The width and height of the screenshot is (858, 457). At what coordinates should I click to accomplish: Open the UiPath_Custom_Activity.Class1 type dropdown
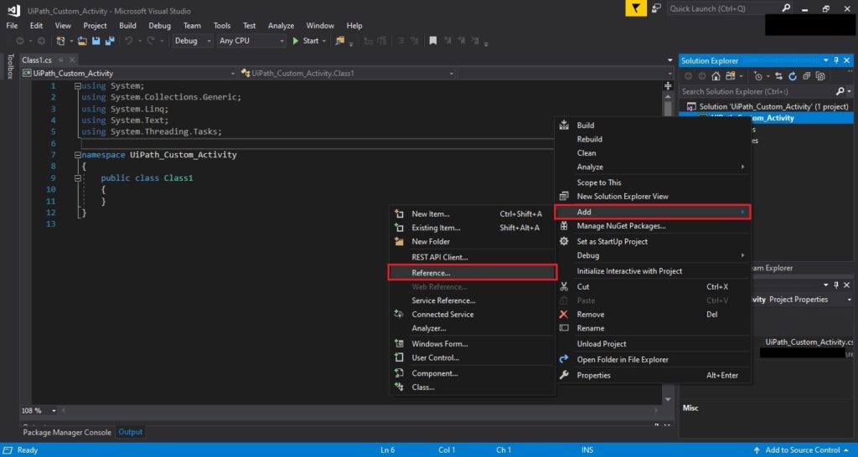tap(348, 74)
